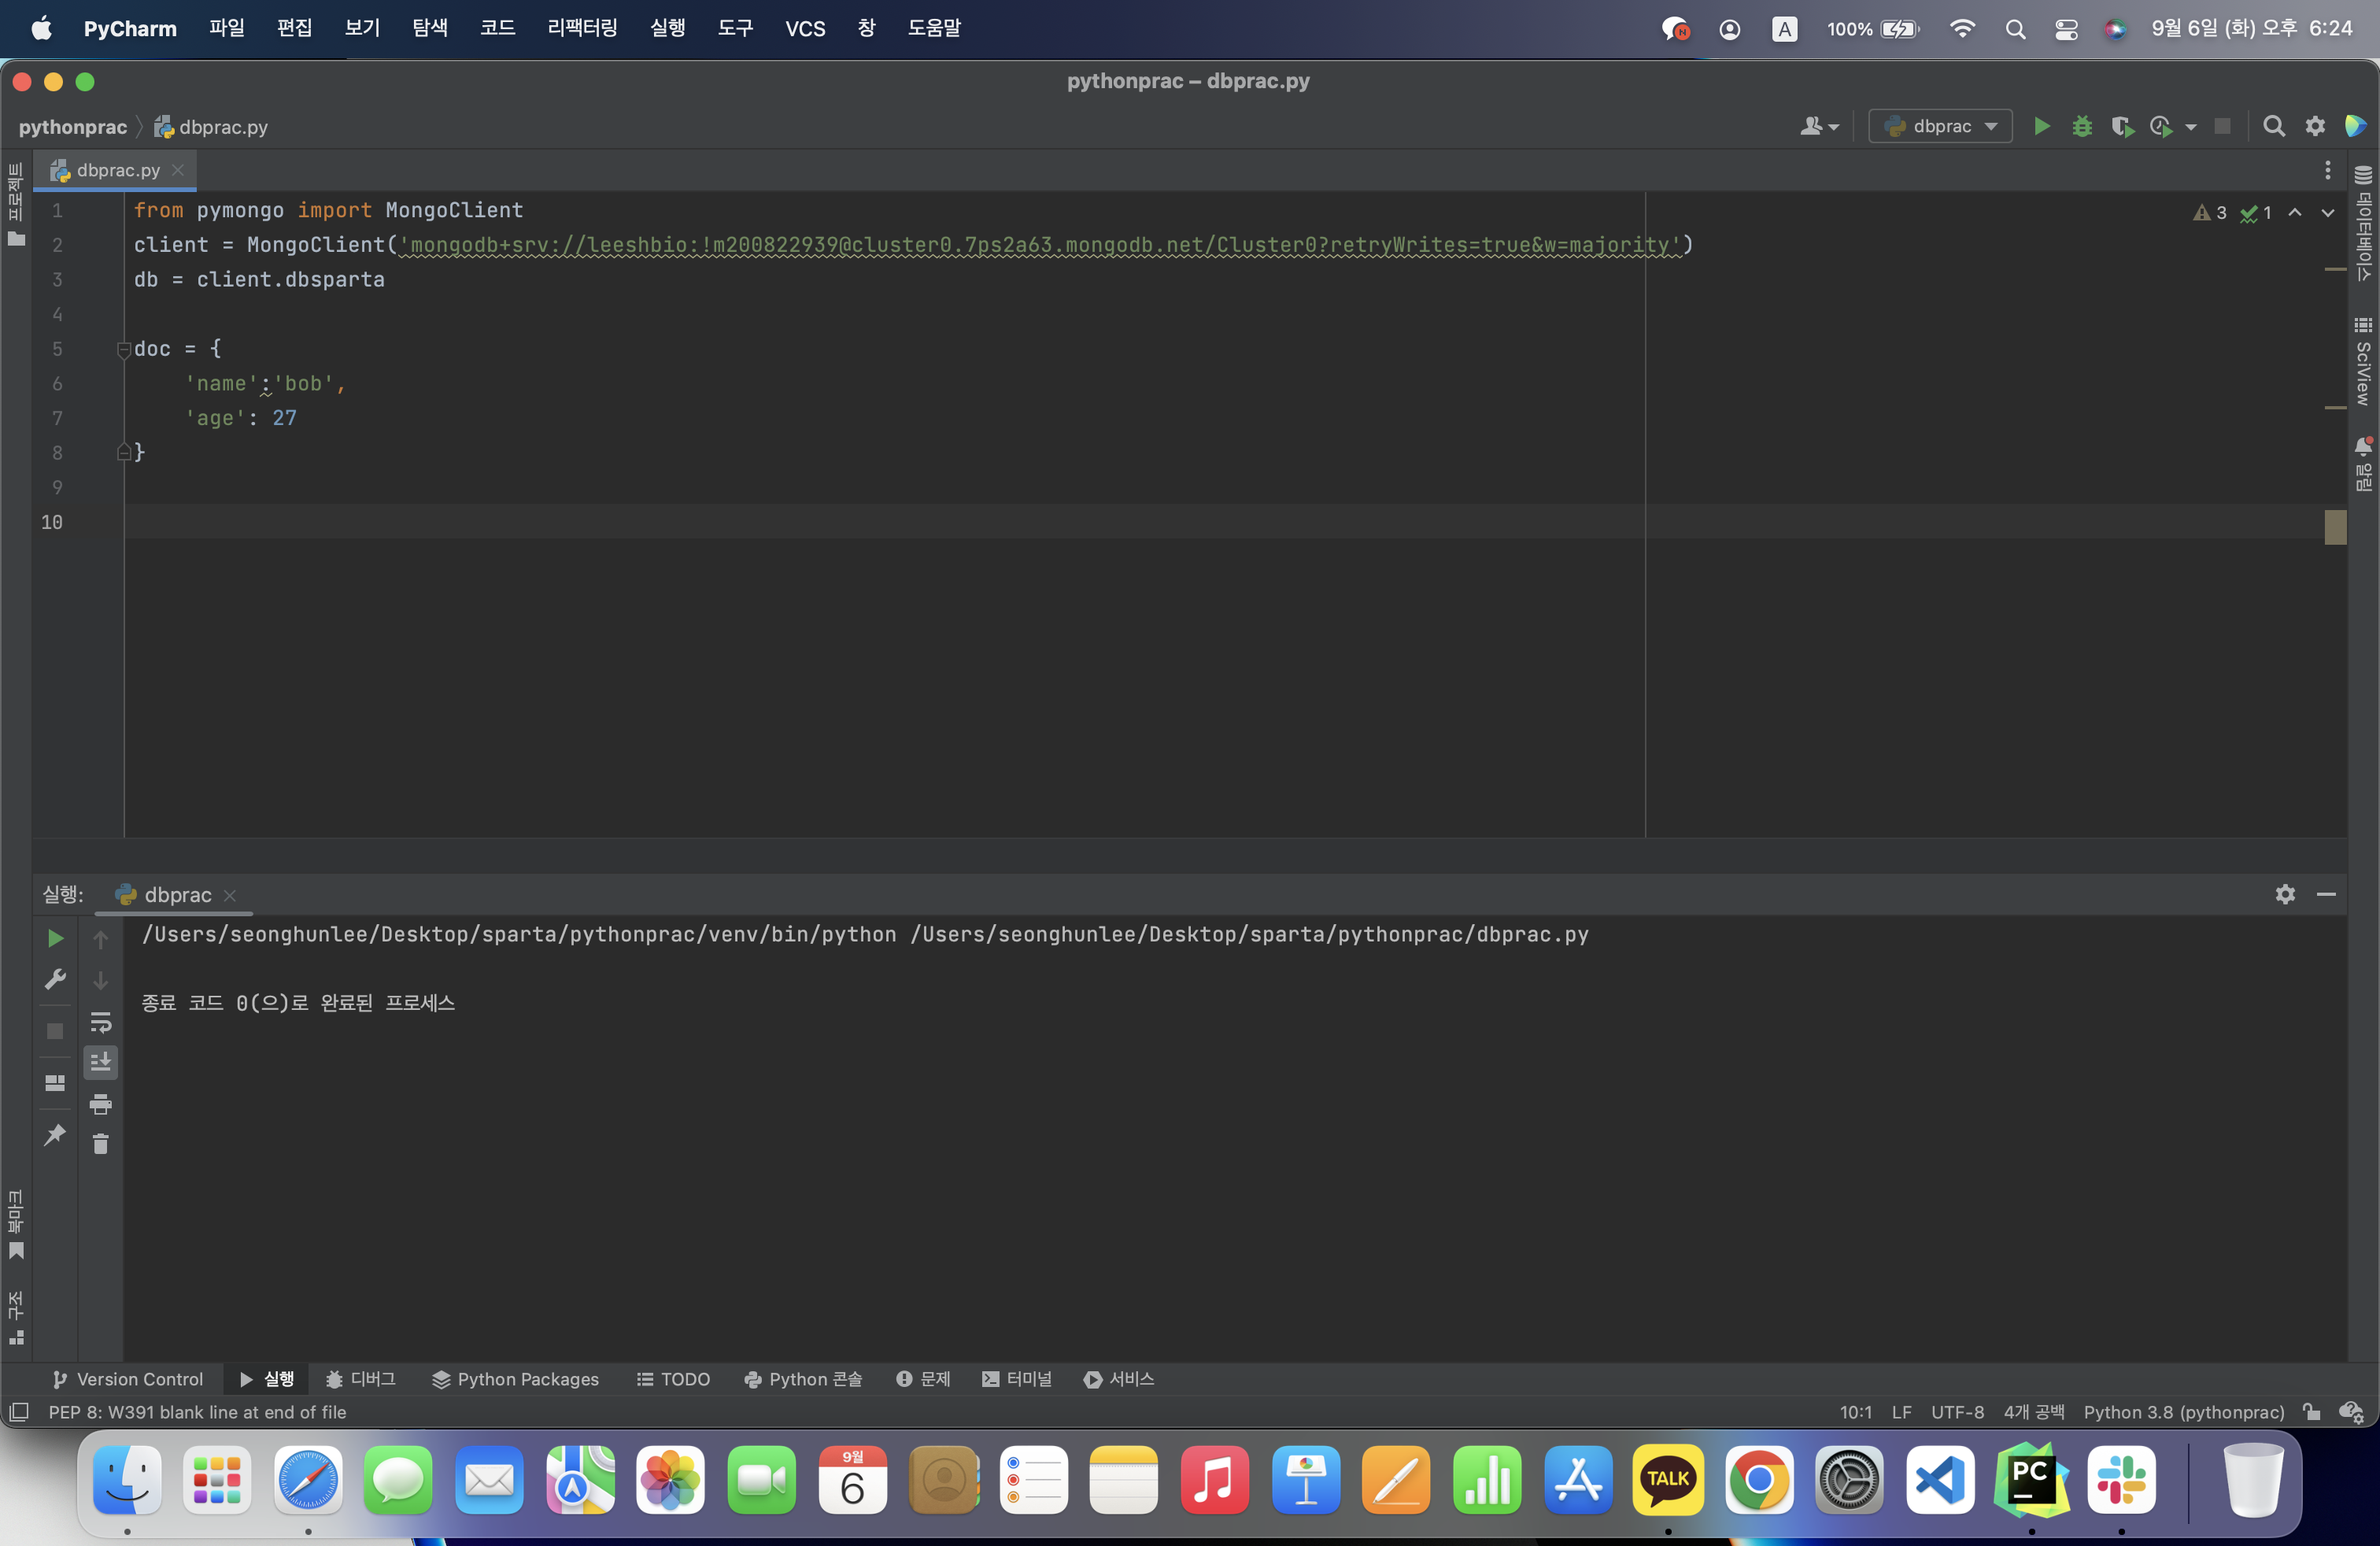The width and height of the screenshot is (2380, 1546).
Task: Open indent settings 4개 공백
Action: pyautogui.click(x=2033, y=1412)
